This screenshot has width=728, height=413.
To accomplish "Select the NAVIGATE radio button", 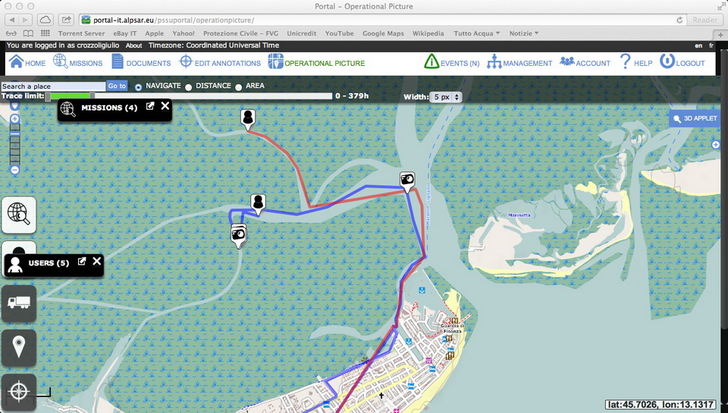I will tap(138, 87).
